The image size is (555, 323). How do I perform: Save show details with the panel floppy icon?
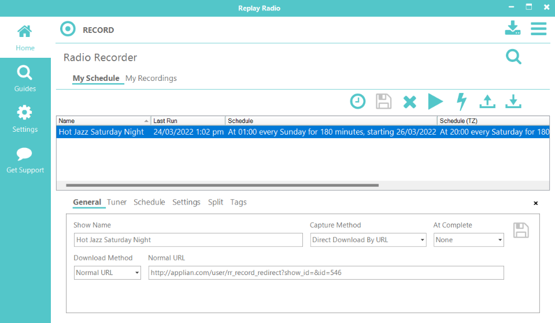point(521,231)
